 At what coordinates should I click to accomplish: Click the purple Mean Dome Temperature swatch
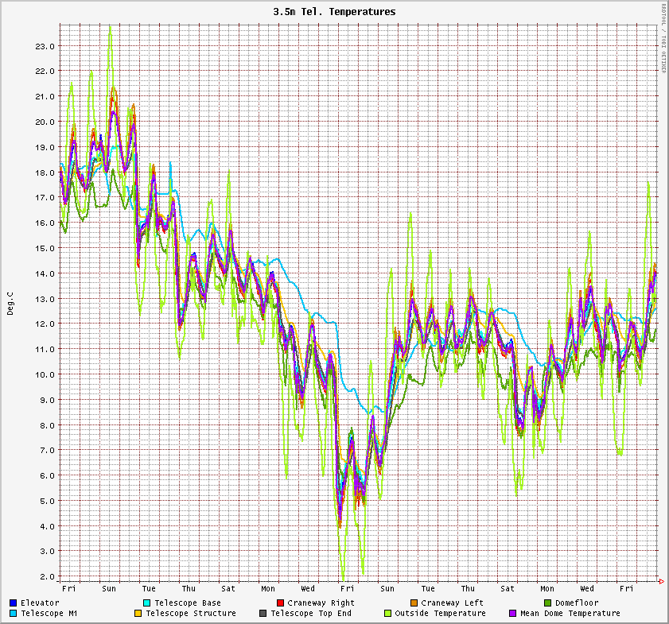pyautogui.click(x=512, y=614)
